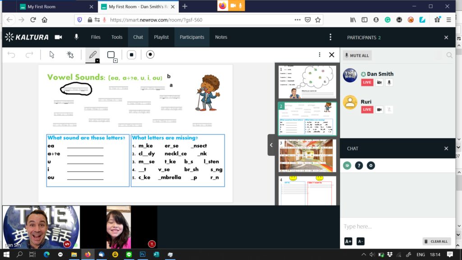Toggle Kaltura camera in the top bar
This screenshot has width=462, height=260.
58,37
